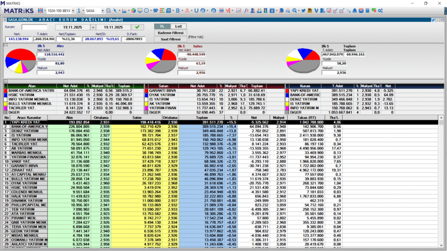
Task: Open dropdown arrow beside the number 1
Action: click(83, 10)
